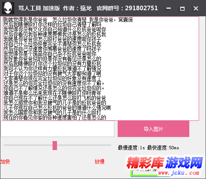Click the 导入图片 button
The height and width of the screenshot is (179, 206).
click(x=153, y=129)
